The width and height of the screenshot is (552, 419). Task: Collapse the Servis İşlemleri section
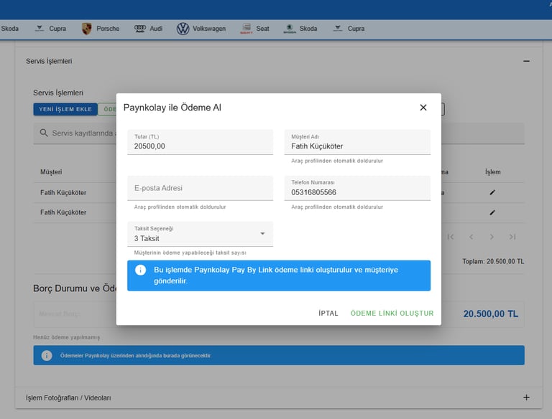click(526, 61)
